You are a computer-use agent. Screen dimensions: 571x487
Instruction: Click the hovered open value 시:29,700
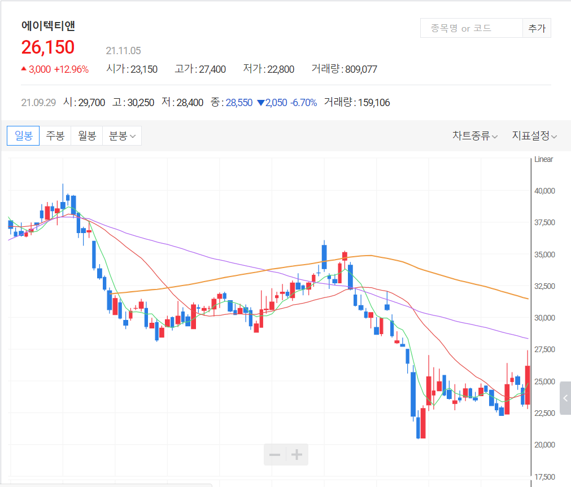84,102
